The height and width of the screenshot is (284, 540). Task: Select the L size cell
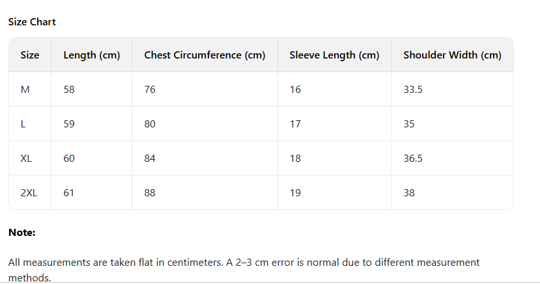click(x=23, y=124)
